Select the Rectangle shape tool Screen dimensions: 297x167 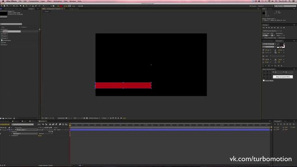[20, 6]
